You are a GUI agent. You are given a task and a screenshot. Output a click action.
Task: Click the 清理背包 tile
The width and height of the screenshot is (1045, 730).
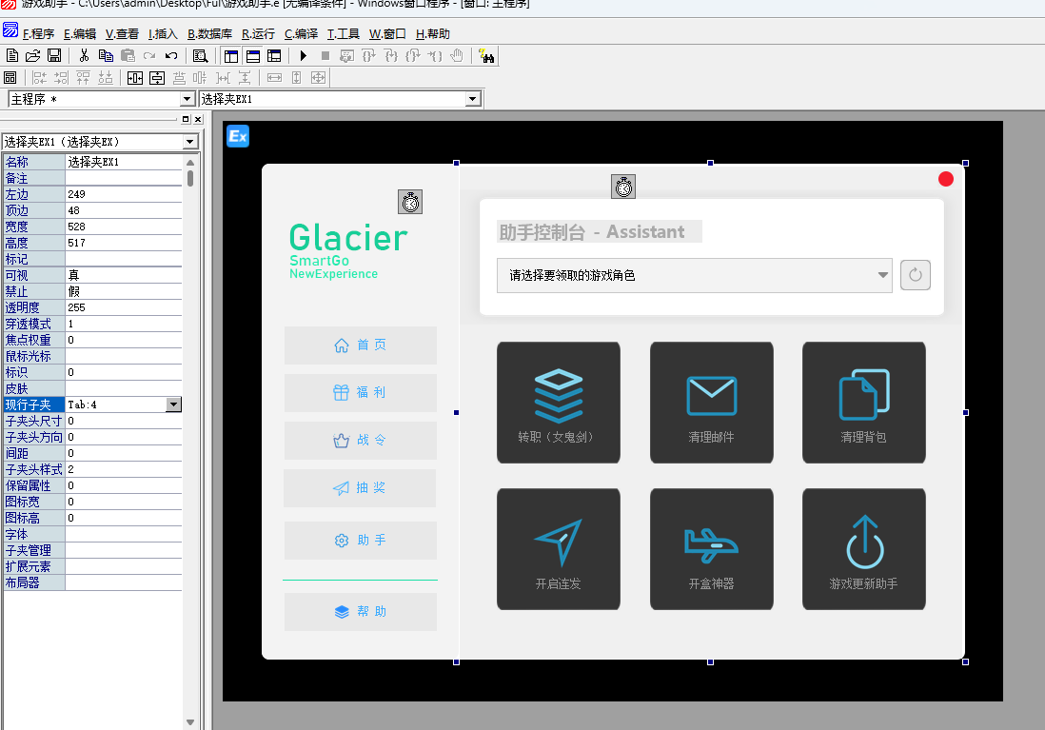click(x=864, y=403)
